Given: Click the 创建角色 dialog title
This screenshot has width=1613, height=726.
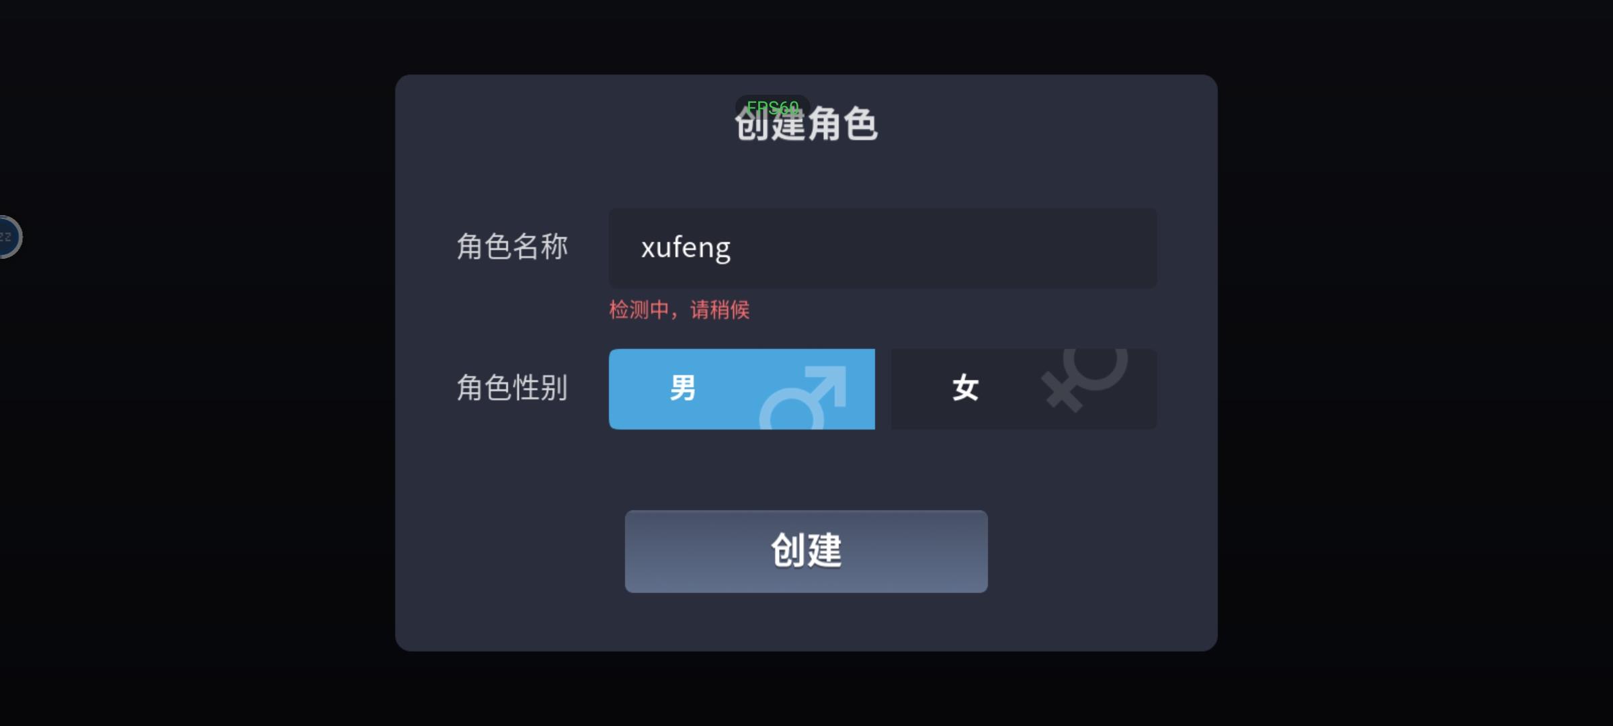Looking at the screenshot, I should coord(806,124).
